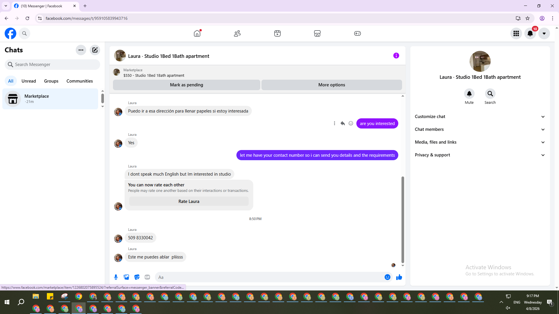Image resolution: width=559 pixels, height=314 pixels.
Task: Reply to 'are you interested' message
Action: [343, 123]
